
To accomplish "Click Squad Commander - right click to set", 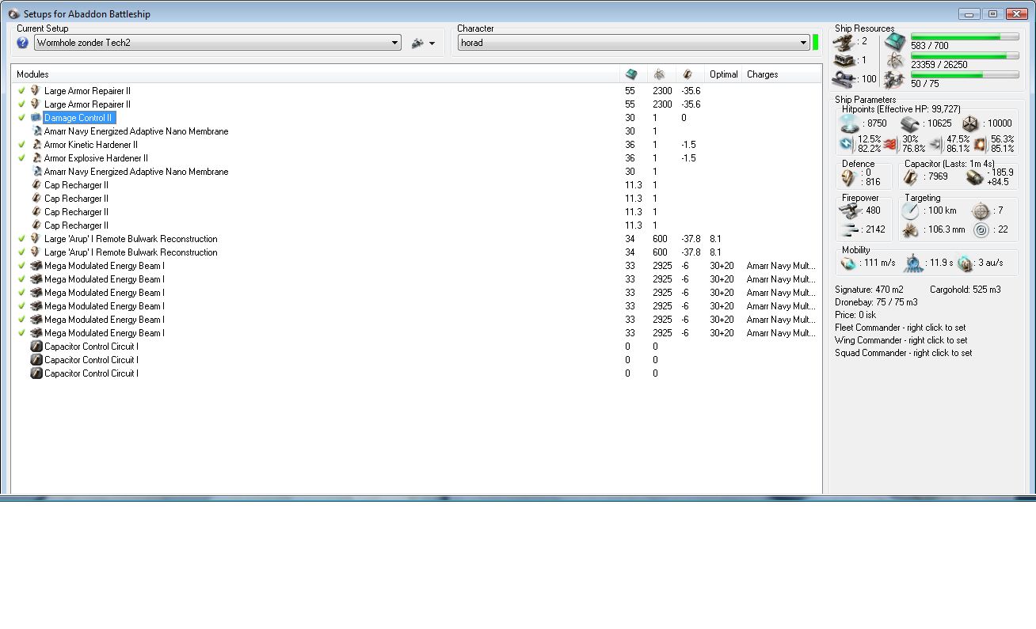I will [x=904, y=353].
